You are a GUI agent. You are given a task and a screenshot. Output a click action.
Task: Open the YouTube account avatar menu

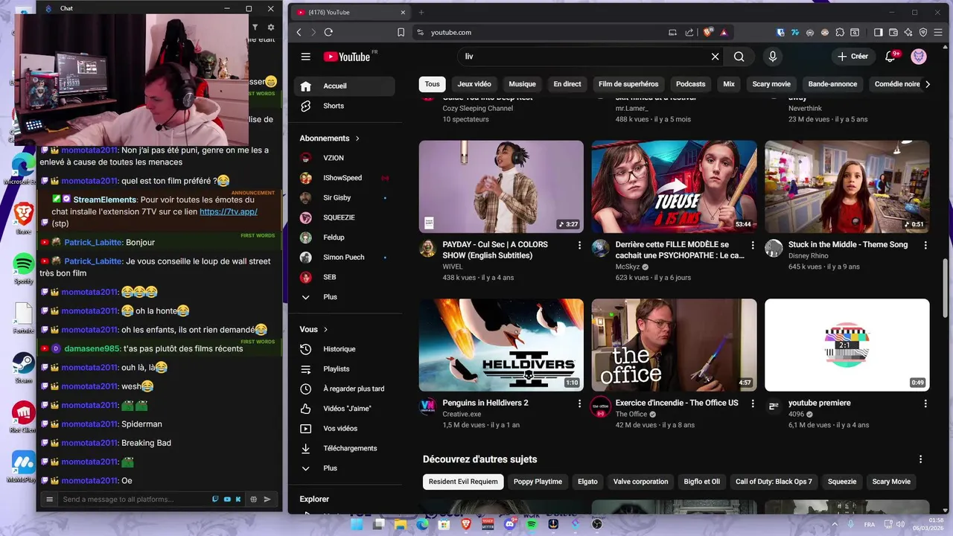coord(919,57)
